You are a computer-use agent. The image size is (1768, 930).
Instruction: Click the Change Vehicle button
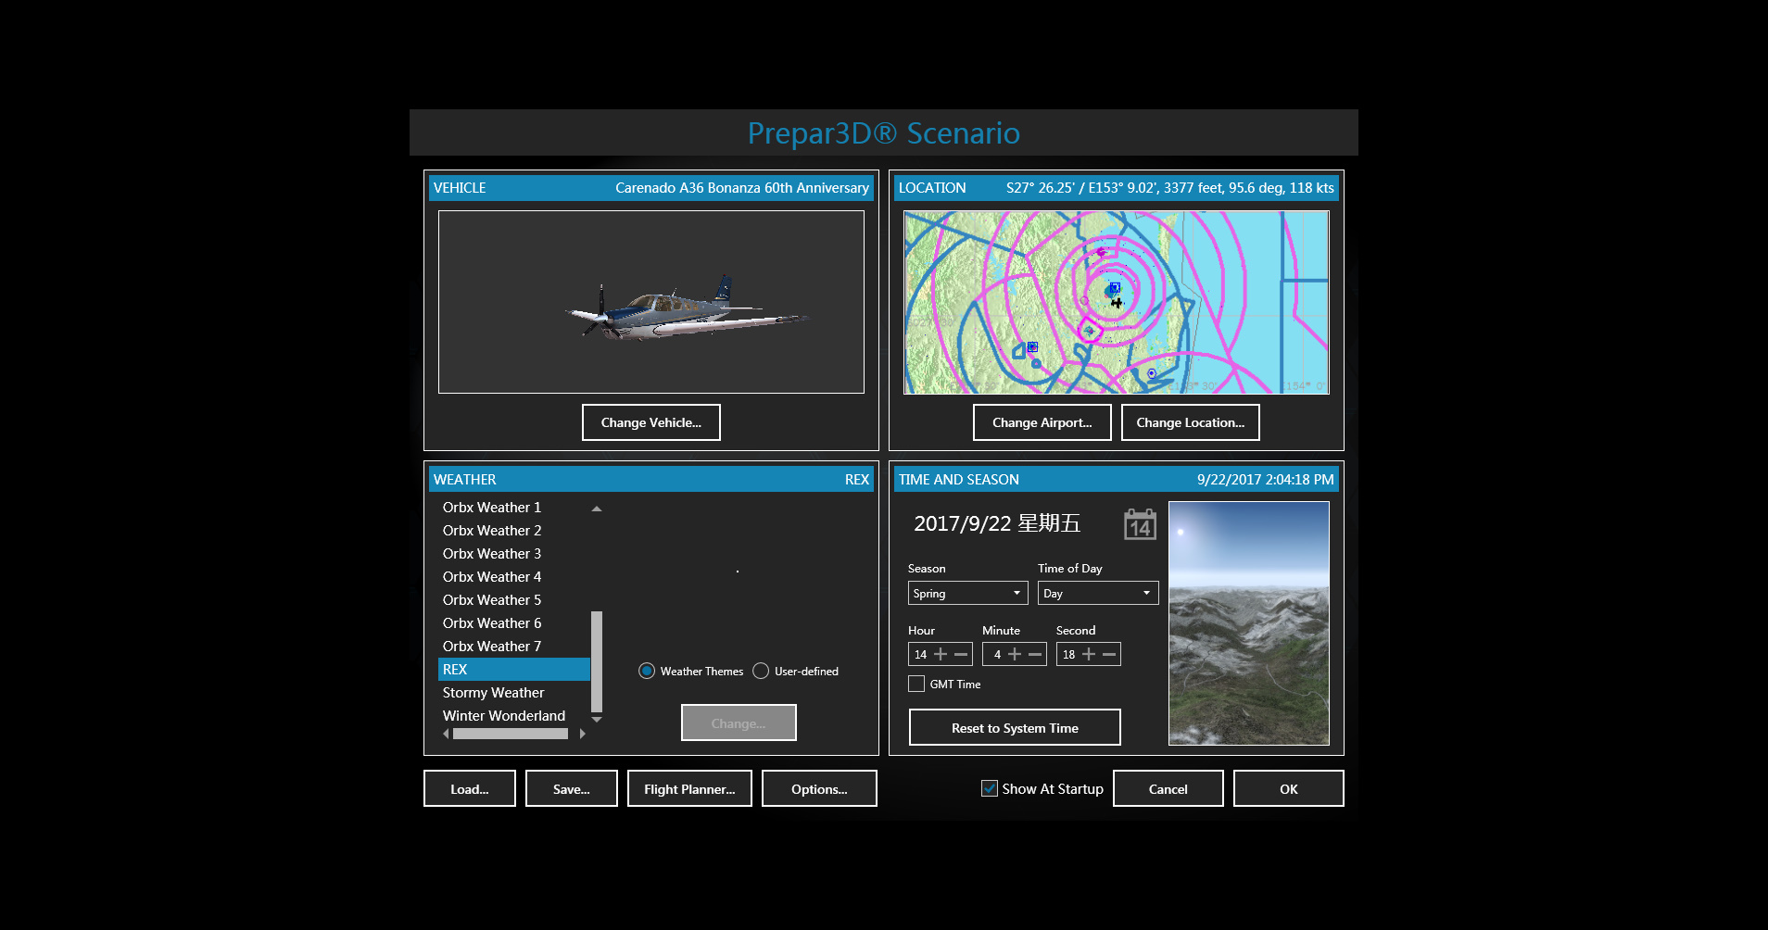[x=650, y=422]
